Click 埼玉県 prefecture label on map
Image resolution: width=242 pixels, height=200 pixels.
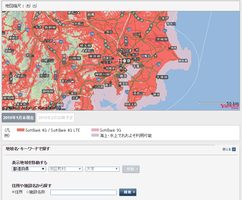[x=85, y=46]
